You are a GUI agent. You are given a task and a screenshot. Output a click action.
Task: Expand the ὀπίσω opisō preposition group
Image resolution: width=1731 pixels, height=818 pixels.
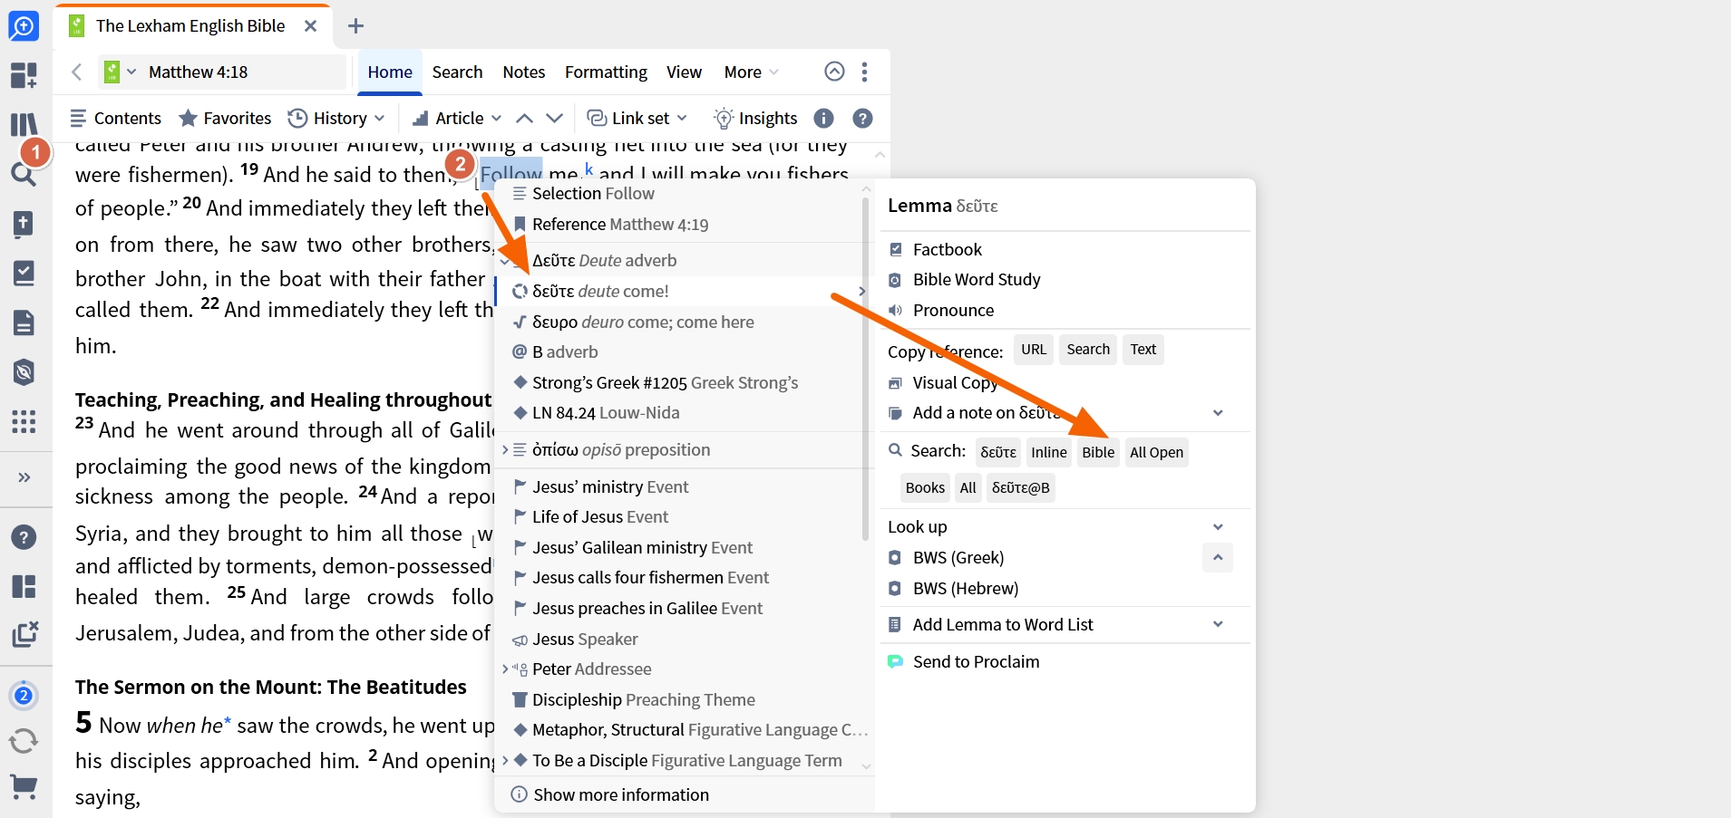click(505, 449)
